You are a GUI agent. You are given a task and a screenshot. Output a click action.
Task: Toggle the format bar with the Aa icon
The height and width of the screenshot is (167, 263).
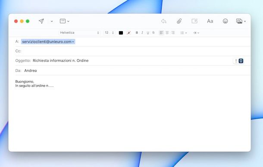(x=210, y=21)
